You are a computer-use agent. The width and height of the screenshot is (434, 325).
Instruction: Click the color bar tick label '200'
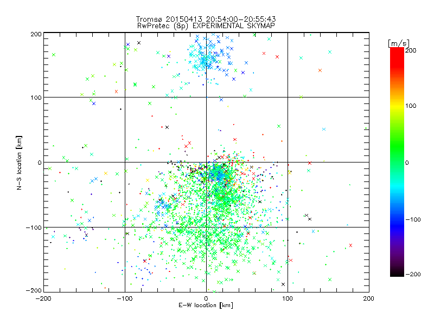point(411,50)
